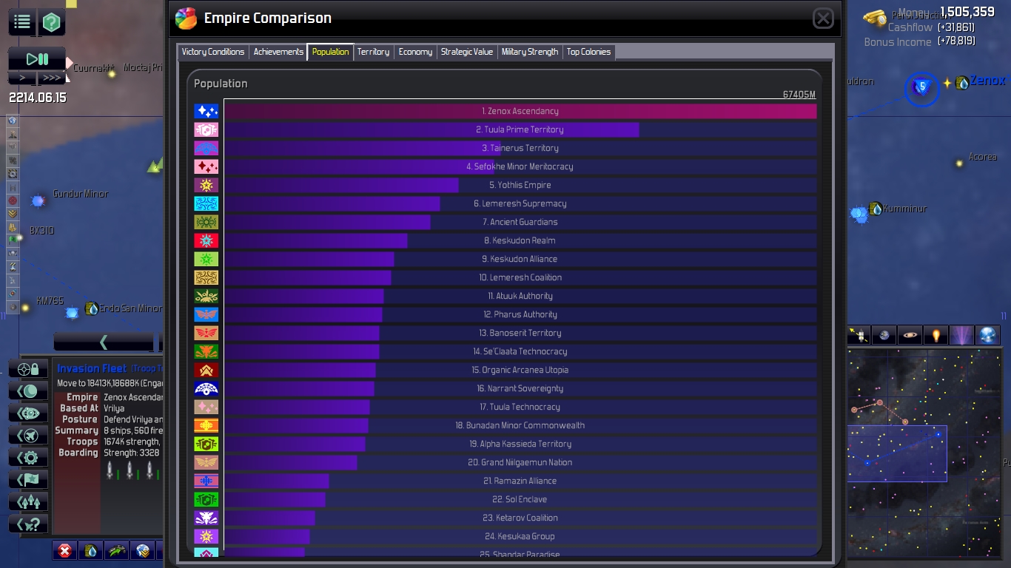Click the gold coins money icon
Screen dimensions: 1011x568
(x=875, y=16)
